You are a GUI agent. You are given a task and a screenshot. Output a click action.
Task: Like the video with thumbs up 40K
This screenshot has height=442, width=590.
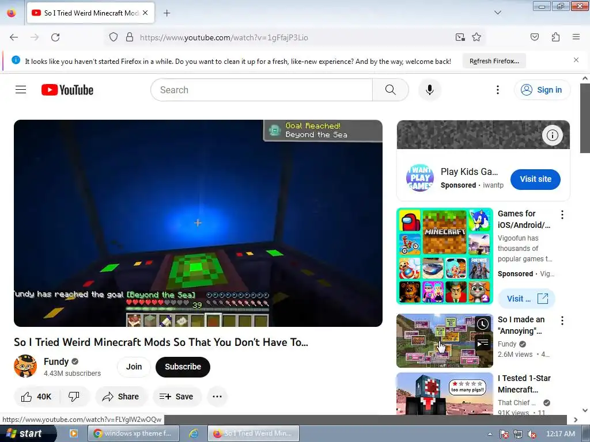(x=36, y=397)
